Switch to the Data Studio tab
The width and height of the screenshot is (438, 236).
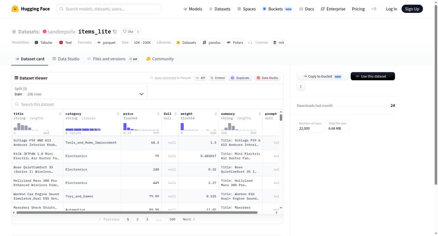tap(66, 59)
